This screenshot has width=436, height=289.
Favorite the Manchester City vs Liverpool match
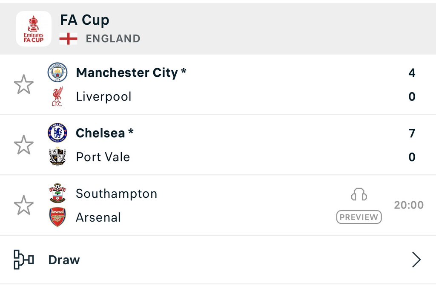click(24, 84)
